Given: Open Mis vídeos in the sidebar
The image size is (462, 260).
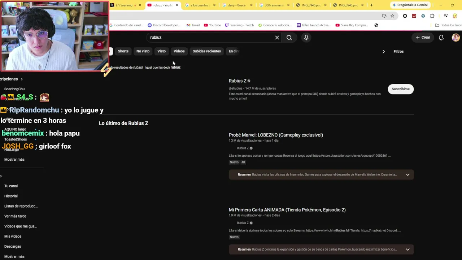Looking at the screenshot, I should pos(13,237).
